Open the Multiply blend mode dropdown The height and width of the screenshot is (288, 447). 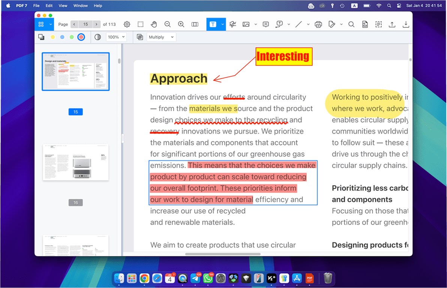(161, 37)
